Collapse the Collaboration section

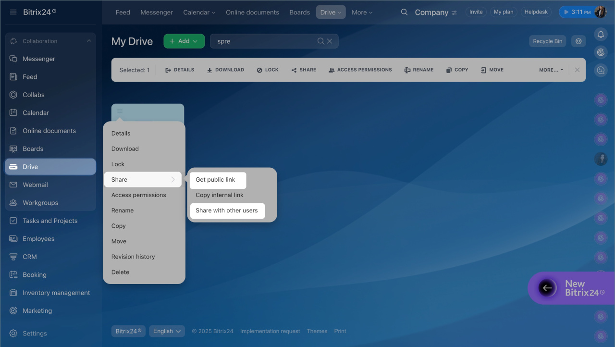89,41
